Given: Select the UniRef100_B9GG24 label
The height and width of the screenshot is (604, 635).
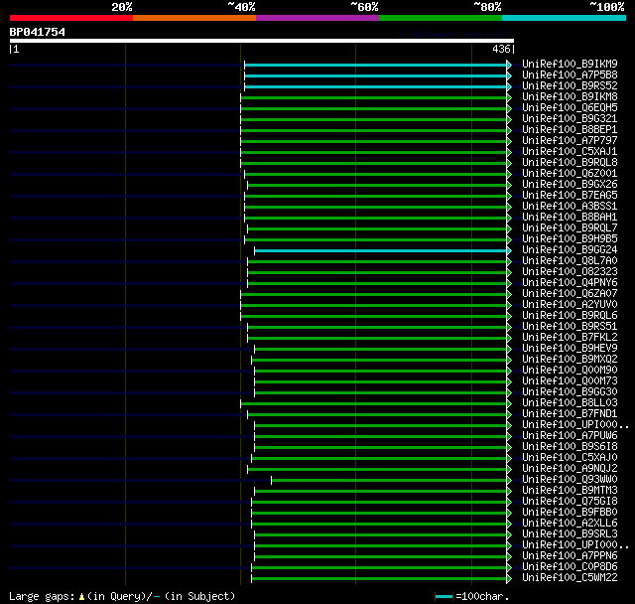Looking at the screenshot, I should tap(570, 250).
